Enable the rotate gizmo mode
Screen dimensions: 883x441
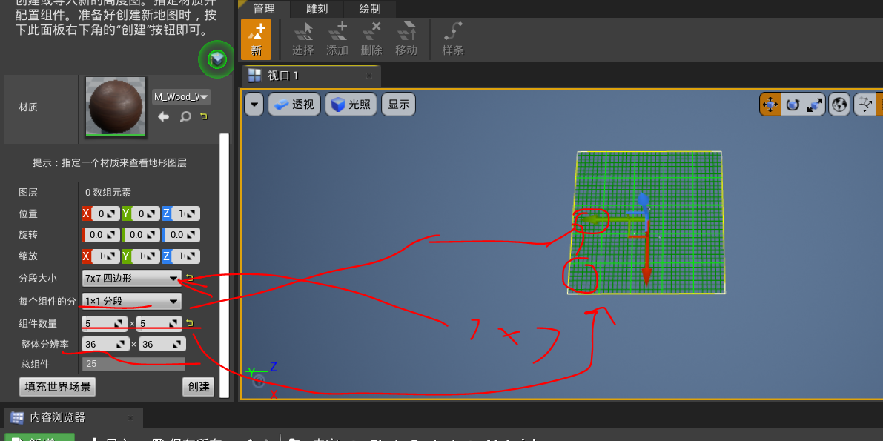(793, 105)
